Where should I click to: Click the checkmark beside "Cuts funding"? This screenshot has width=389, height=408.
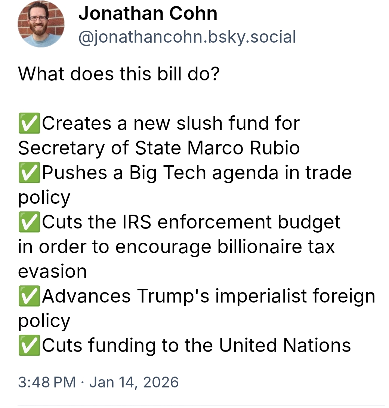tap(29, 346)
